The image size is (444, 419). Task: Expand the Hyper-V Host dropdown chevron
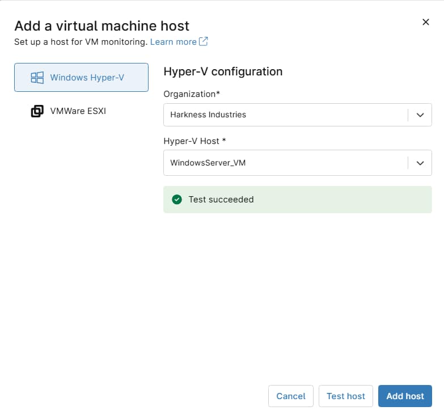420,163
